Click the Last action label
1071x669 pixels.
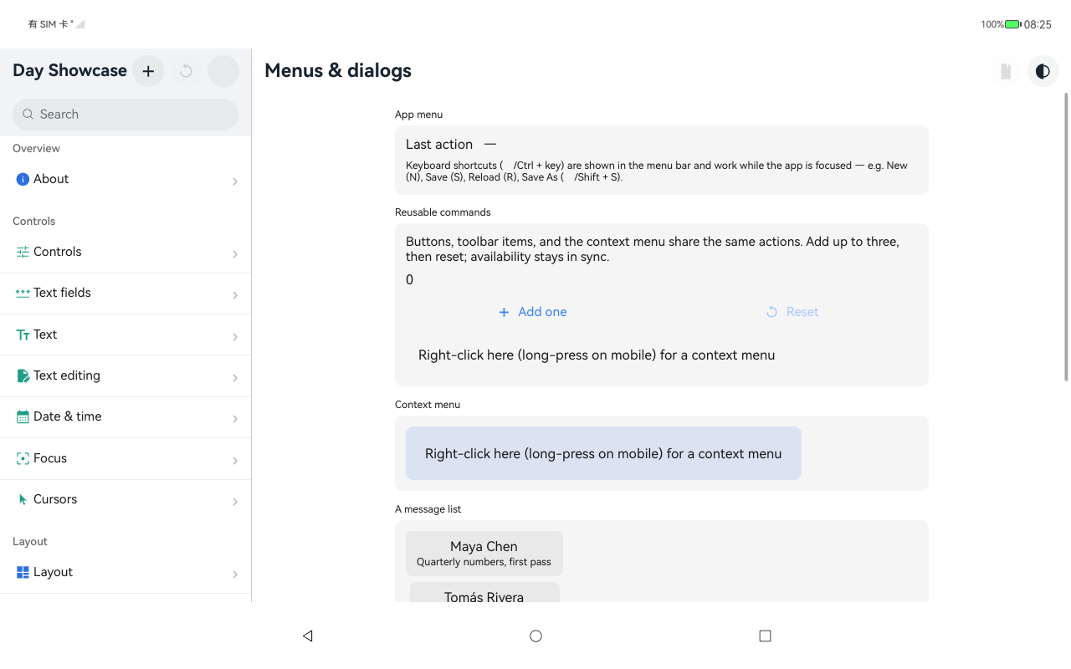(x=439, y=145)
